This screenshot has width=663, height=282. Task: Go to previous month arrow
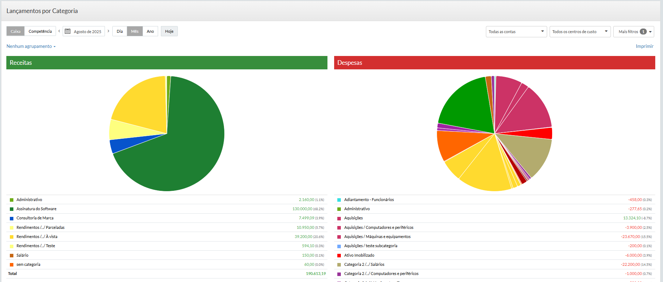pyautogui.click(x=59, y=31)
